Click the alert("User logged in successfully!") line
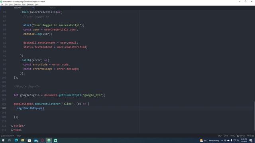 (54, 25)
